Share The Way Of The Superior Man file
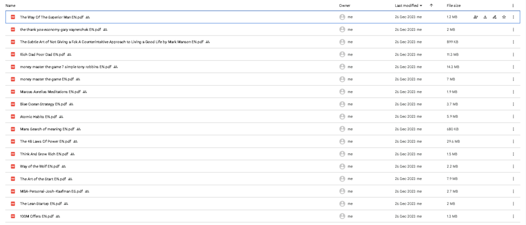Viewport: 526px width, 225px height. click(x=476, y=17)
